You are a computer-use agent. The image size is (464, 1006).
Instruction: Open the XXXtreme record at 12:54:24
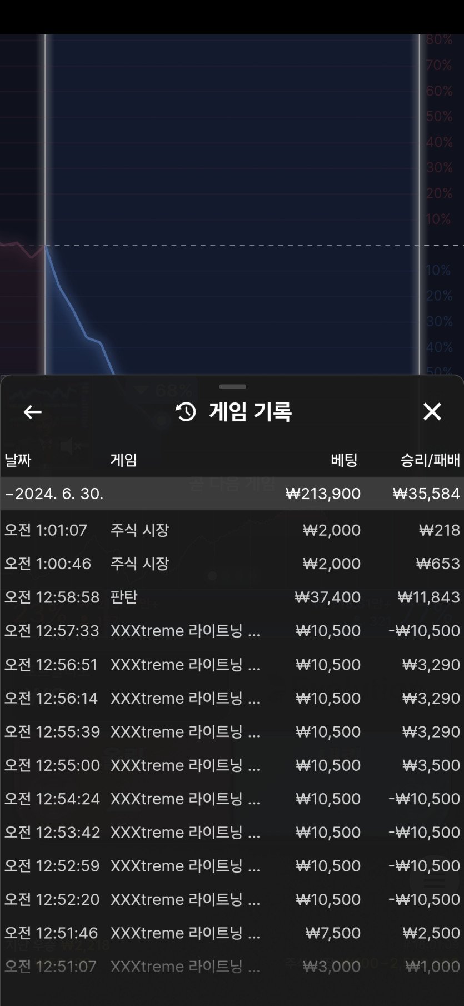(x=232, y=799)
